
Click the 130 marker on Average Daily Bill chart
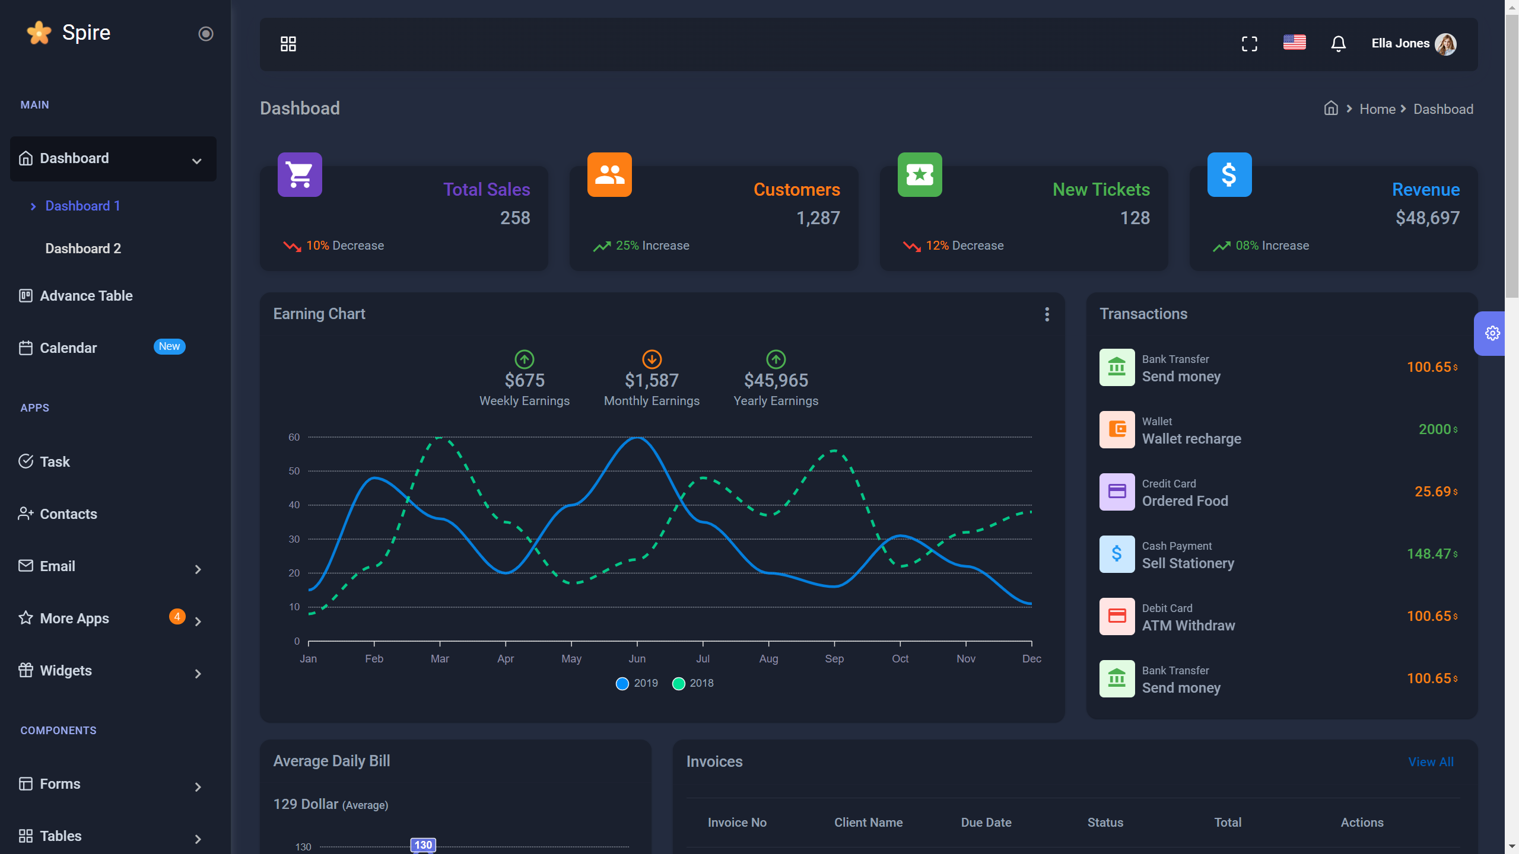tap(423, 845)
